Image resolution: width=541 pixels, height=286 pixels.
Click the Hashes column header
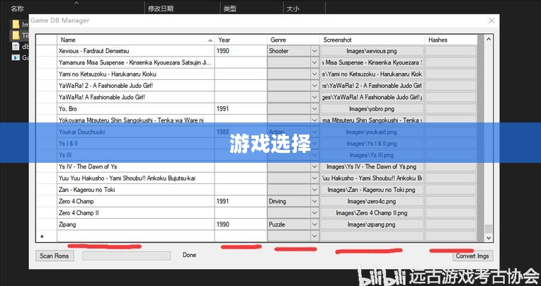point(451,40)
